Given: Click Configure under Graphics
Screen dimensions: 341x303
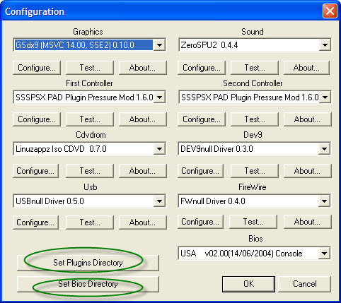Looking at the screenshot, I should click(37, 68).
